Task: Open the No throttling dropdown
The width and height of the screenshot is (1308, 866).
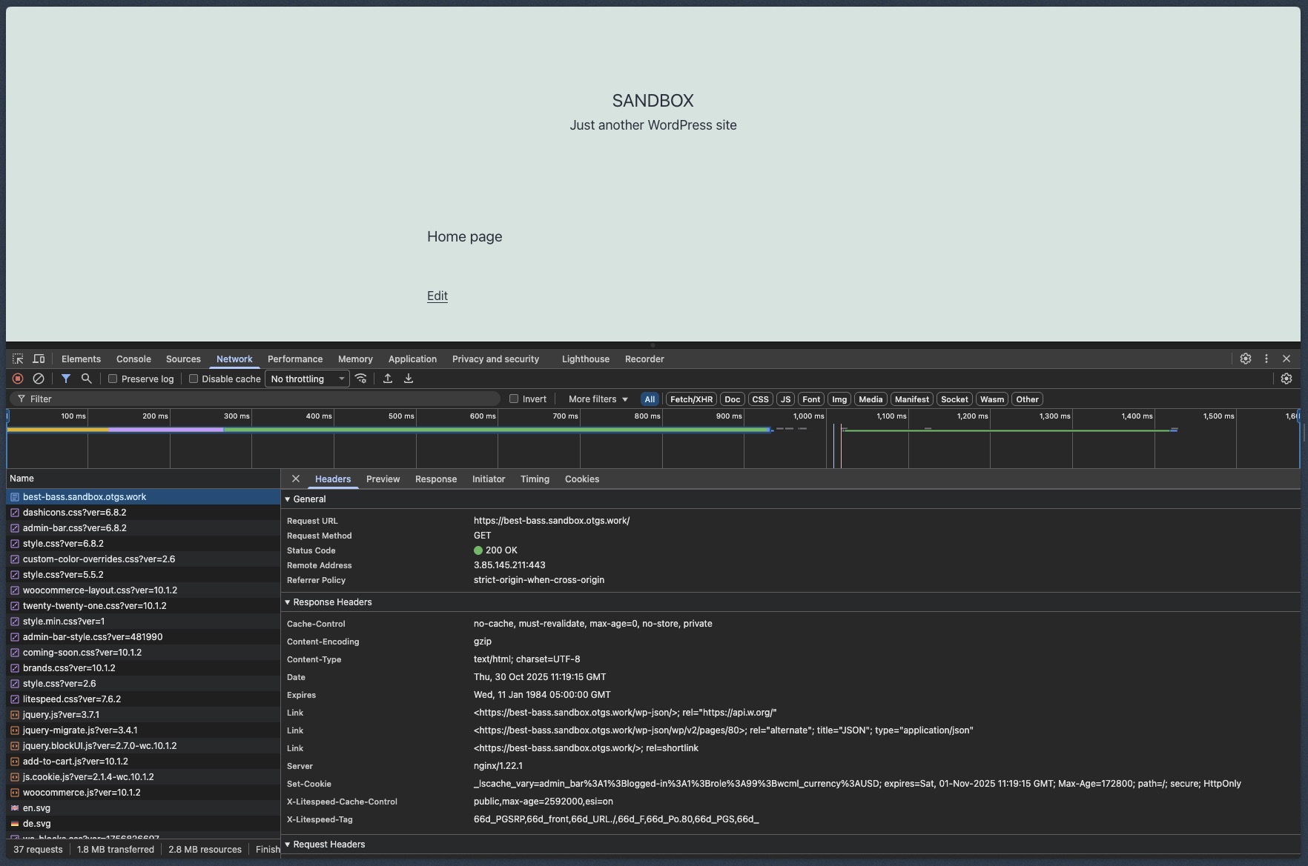Action: [307, 379]
